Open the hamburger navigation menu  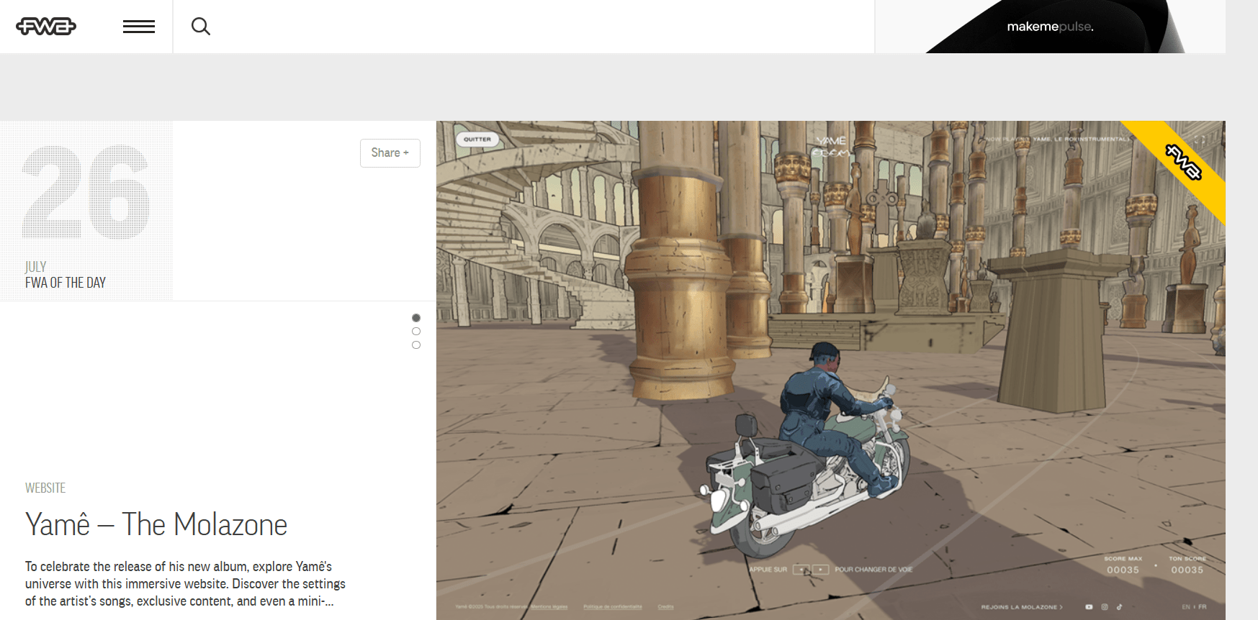[139, 27]
